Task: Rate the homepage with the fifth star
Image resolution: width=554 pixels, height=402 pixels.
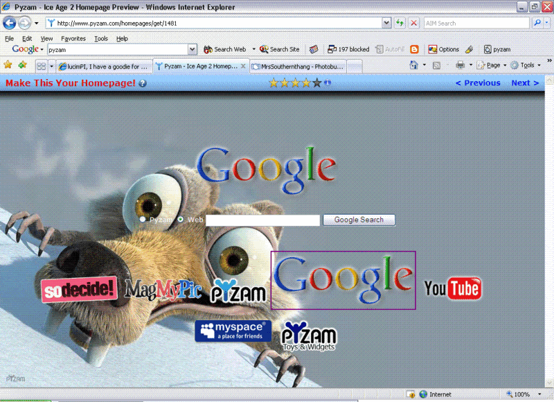Action: point(317,83)
